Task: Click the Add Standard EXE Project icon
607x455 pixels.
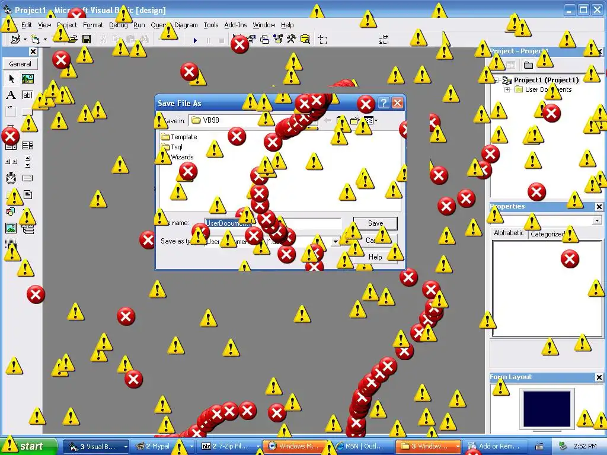Action: (15, 39)
